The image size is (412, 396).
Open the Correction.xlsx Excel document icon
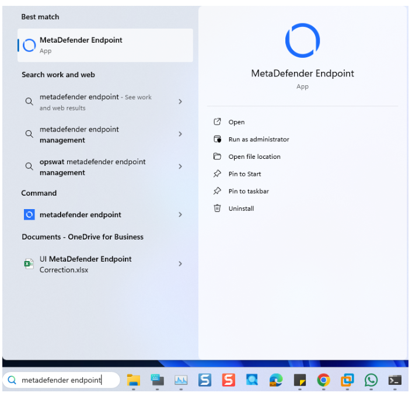pyautogui.click(x=29, y=264)
